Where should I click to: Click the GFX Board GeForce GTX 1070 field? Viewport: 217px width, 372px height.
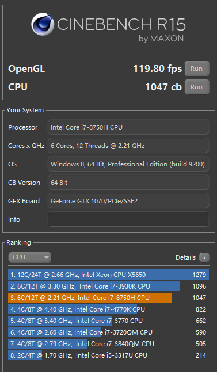tap(128, 201)
